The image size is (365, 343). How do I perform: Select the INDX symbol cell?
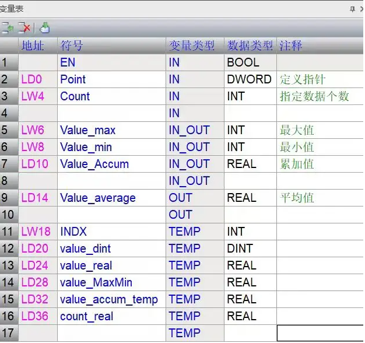(111, 232)
